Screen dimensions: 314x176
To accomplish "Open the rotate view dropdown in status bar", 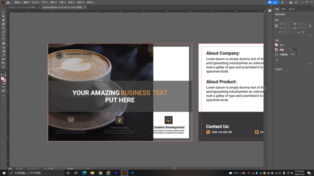I will [29, 169].
